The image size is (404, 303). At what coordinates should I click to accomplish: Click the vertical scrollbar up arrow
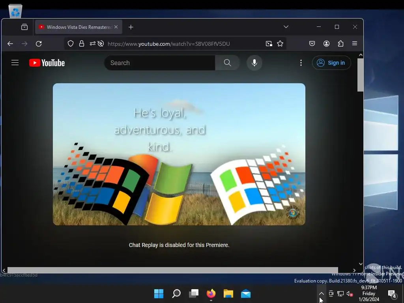(x=361, y=55)
